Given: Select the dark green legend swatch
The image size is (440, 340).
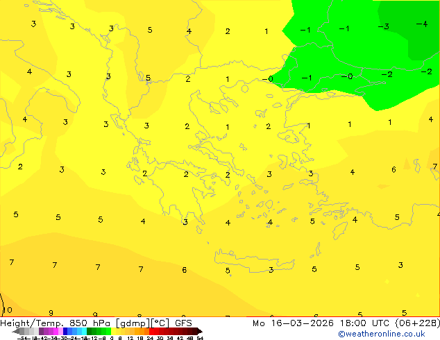Looking at the screenshot, I should (x=89, y=332).
